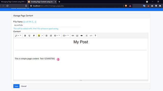
Task: Bookmark this page
Action: [x=26, y=6]
